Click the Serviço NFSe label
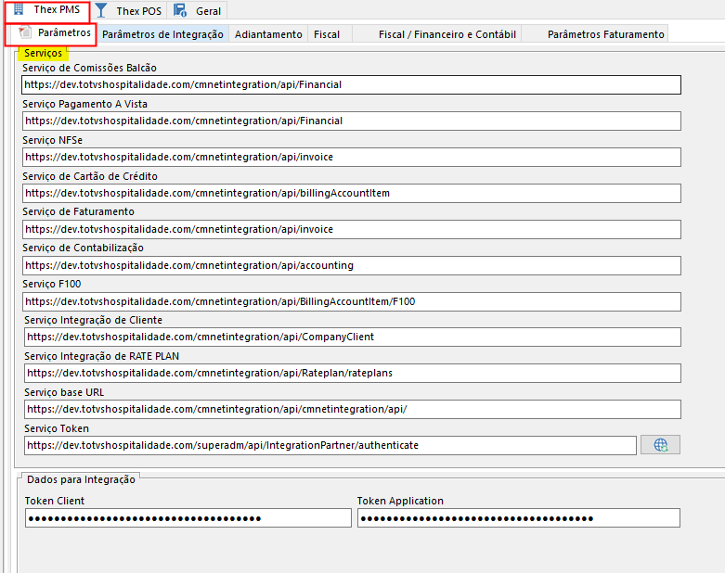Image resolution: width=725 pixels, height=573 pixels. coord(52,140)
